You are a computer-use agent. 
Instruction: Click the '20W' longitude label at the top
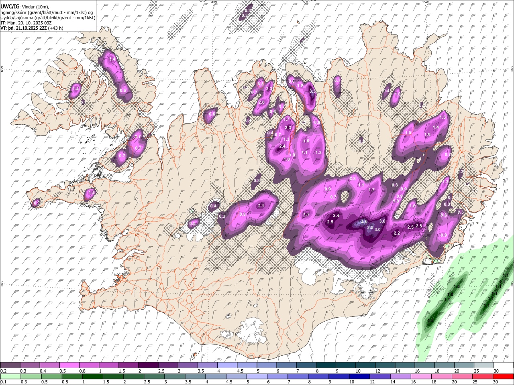[214, 2]
